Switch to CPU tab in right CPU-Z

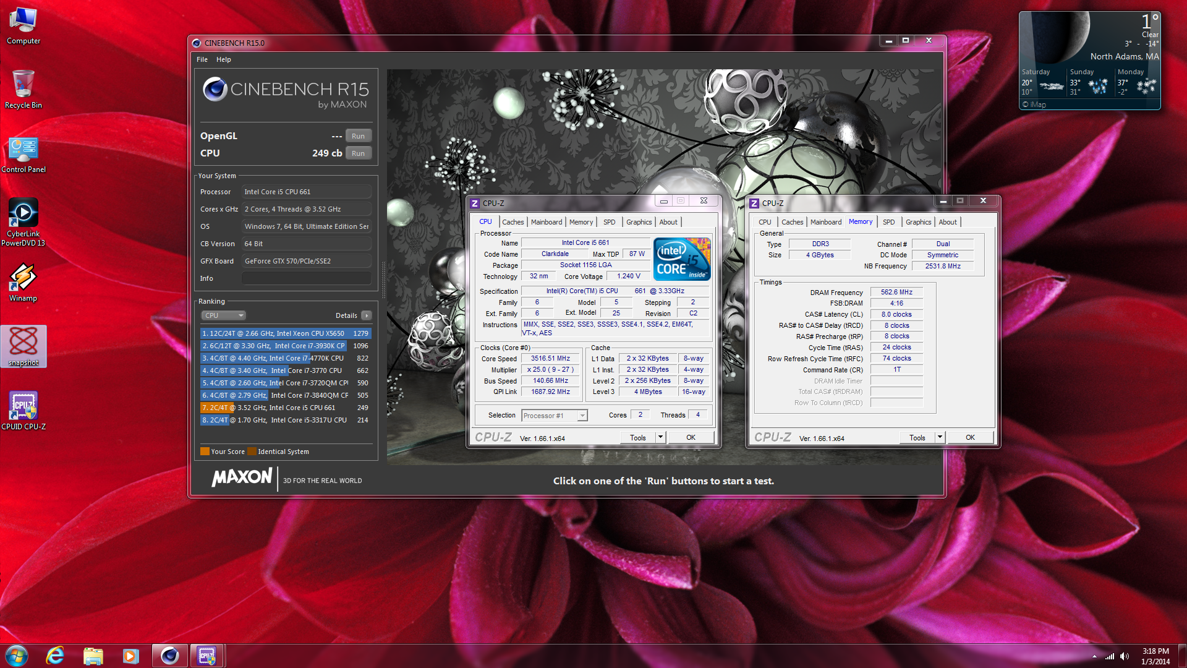tap(765, 222)
